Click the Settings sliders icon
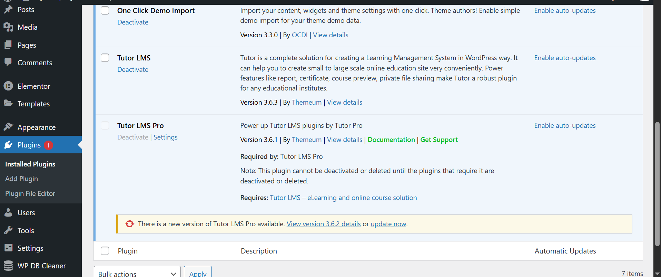661x277 pixels. point(8,248)
